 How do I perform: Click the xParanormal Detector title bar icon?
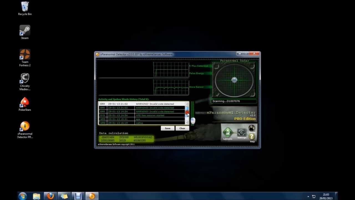97,54
